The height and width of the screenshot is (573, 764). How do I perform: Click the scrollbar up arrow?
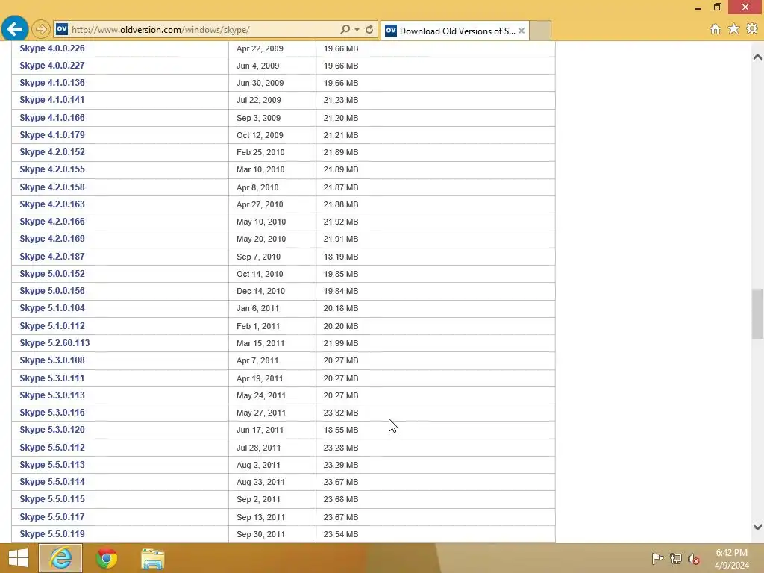click(757, 57)
